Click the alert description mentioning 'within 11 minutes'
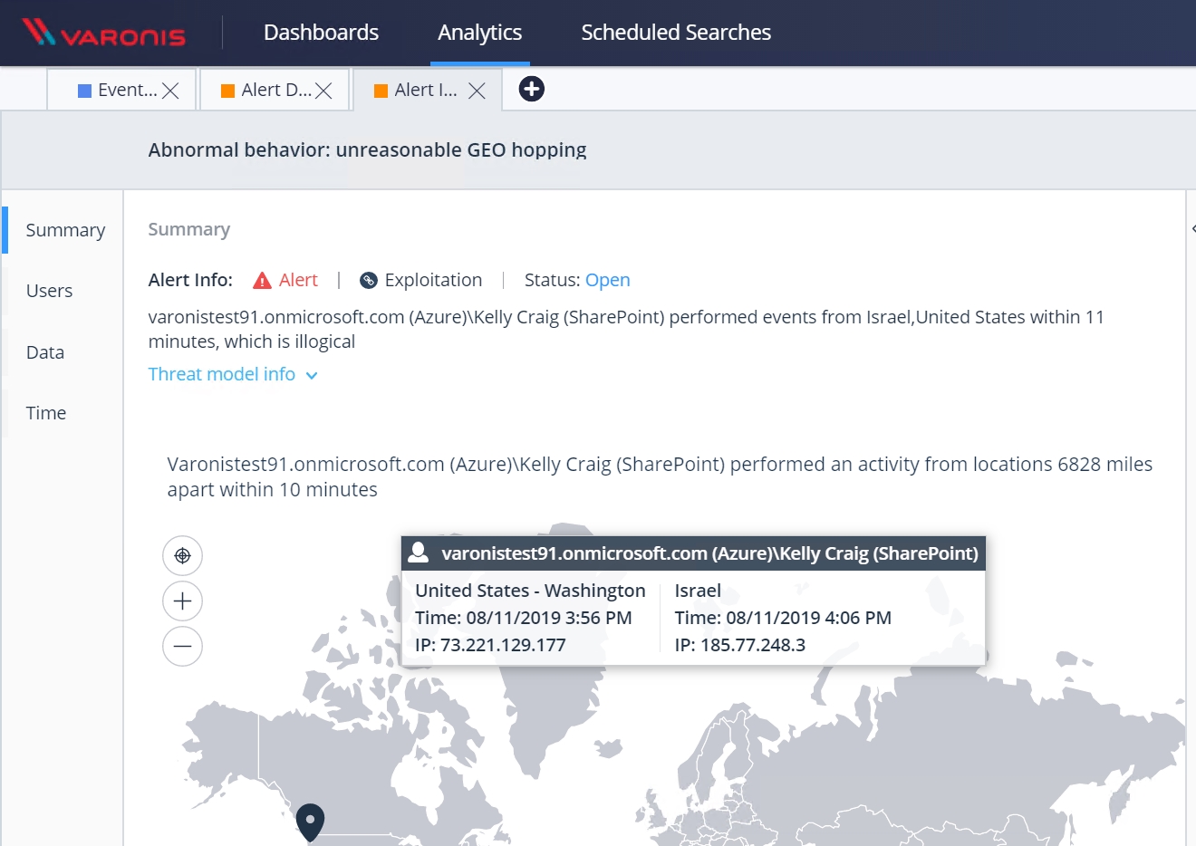This screenshot has width=1196, height=846. tap(626, 329)
